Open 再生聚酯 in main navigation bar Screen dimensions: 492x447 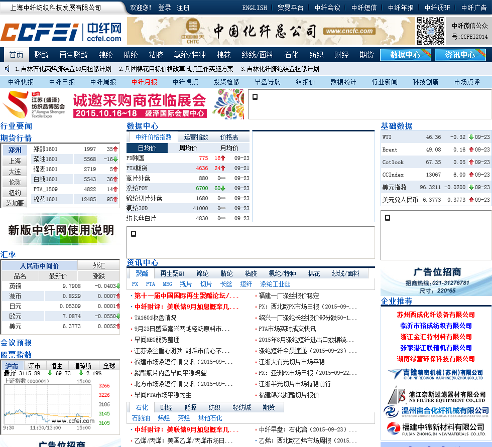click(73, 55)
